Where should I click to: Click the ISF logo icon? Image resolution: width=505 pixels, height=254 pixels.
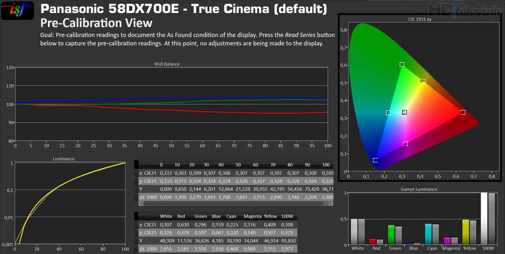[x=18, y=11]
